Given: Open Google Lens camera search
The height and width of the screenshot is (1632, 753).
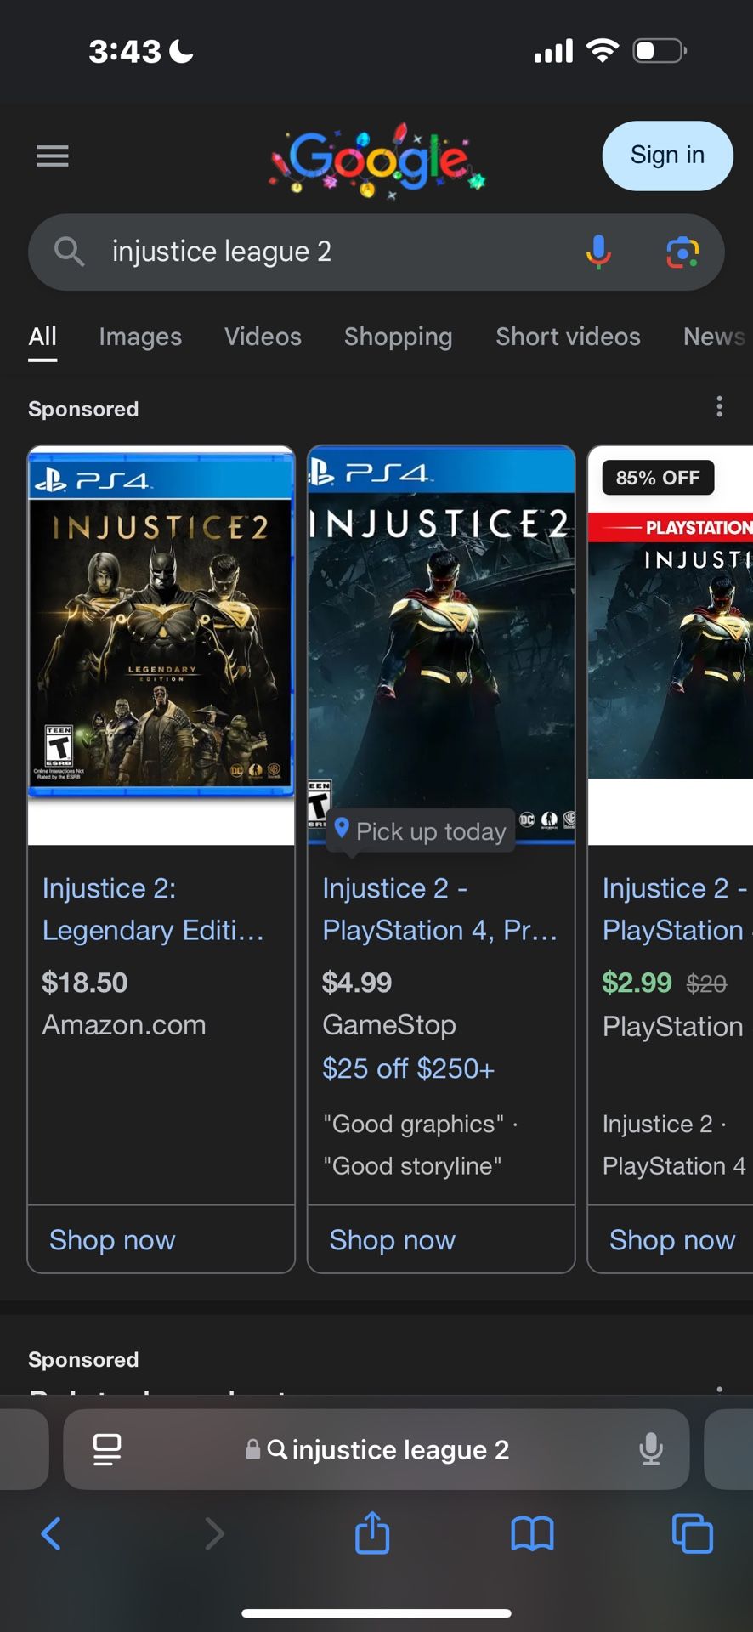Looking at the screenshot, I should (682, 252).
